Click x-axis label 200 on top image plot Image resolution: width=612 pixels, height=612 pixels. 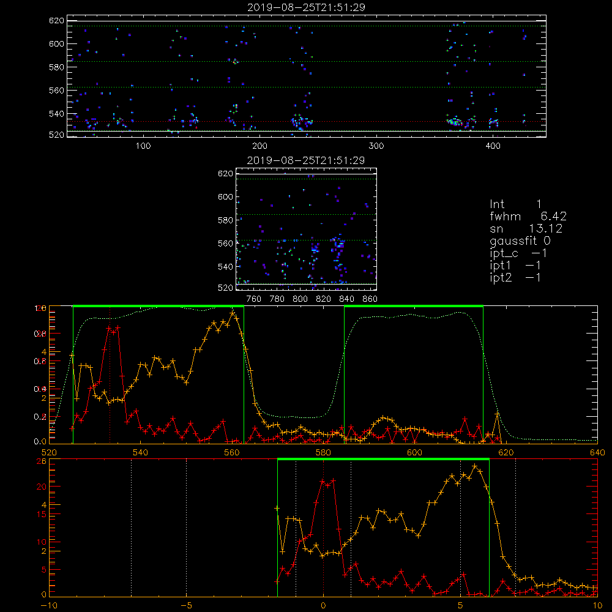(x=259, y=146)
